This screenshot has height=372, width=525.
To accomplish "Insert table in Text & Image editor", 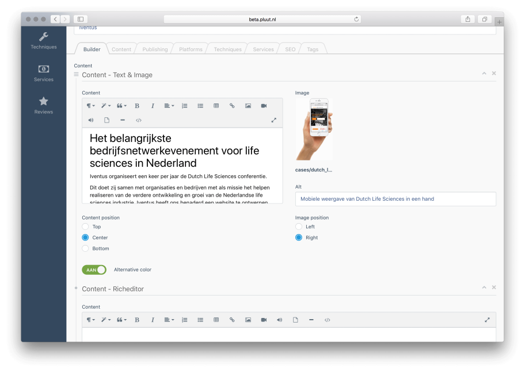I will tap(216, 106).
